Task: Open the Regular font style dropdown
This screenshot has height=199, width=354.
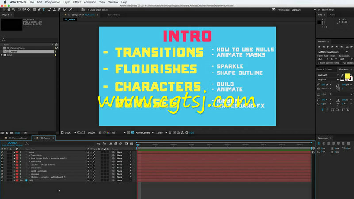Action: click(328, 80)
